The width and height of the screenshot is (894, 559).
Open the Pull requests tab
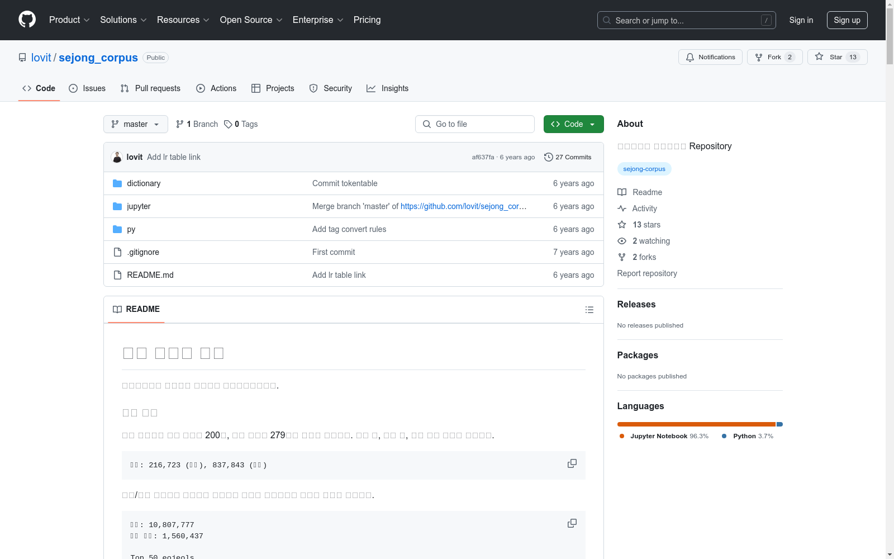click(x=150, y=88)
